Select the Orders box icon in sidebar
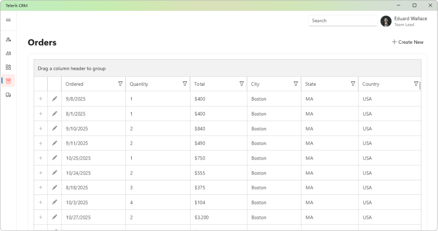This screenshot has width=438, height=231. tap(9, 81)
